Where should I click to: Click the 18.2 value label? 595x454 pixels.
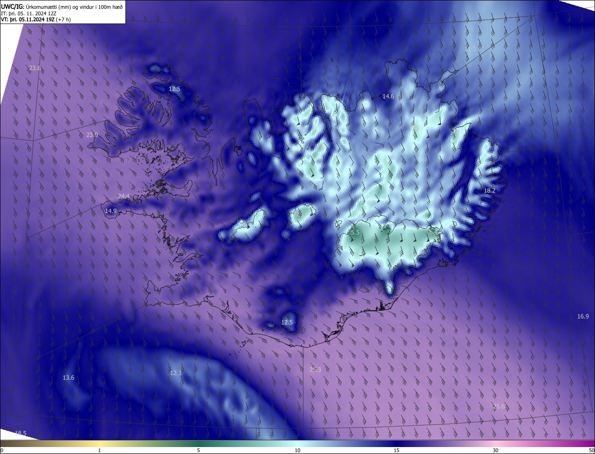tap(489, 191)
